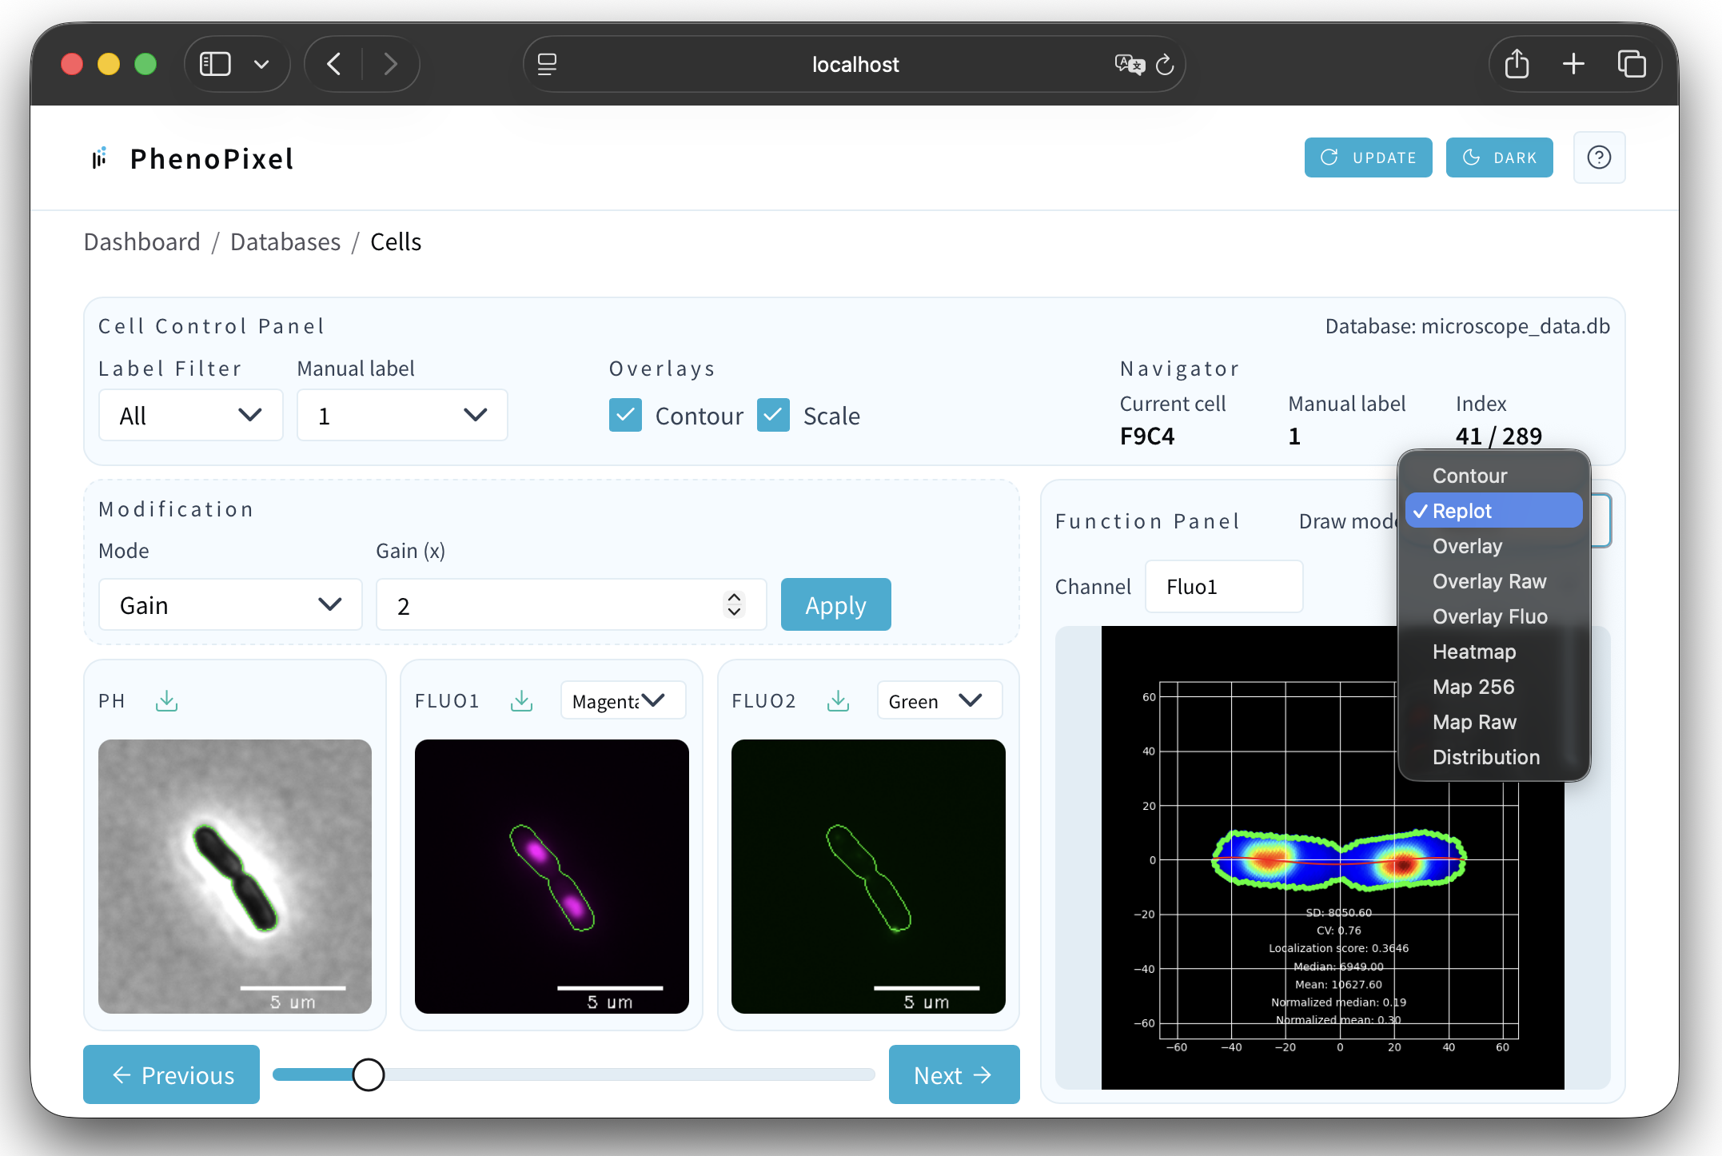Click the Gain value stepper arrows
The width and height of the screenshot is (1722, 1156).
(734, 604)
